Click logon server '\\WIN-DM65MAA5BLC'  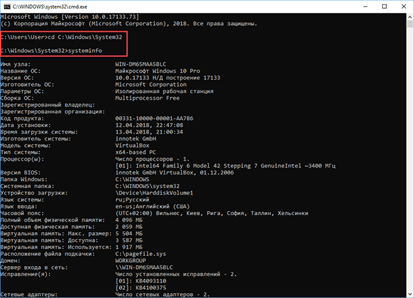144,267
